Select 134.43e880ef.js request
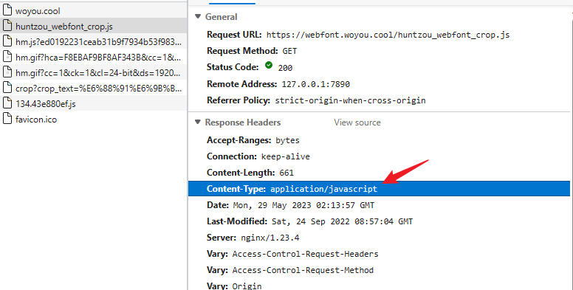This screenshot has width=573, height=290. (94, 104)
